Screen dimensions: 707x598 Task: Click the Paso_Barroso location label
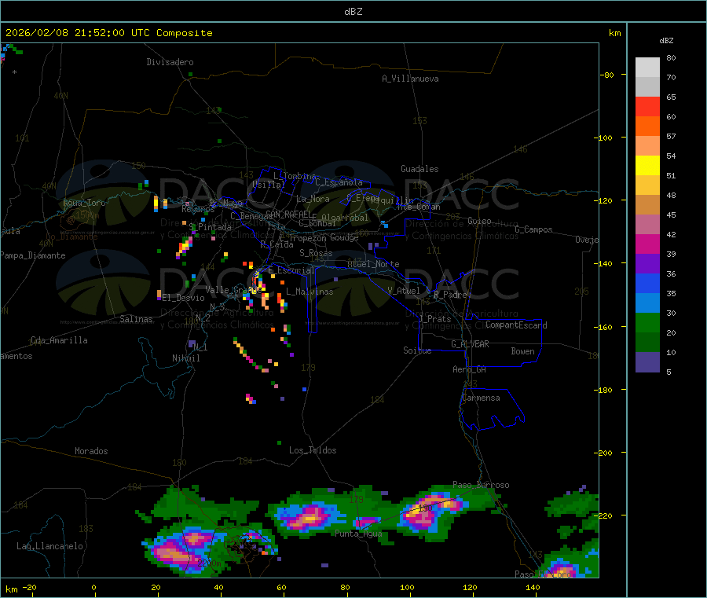(481, 485)
